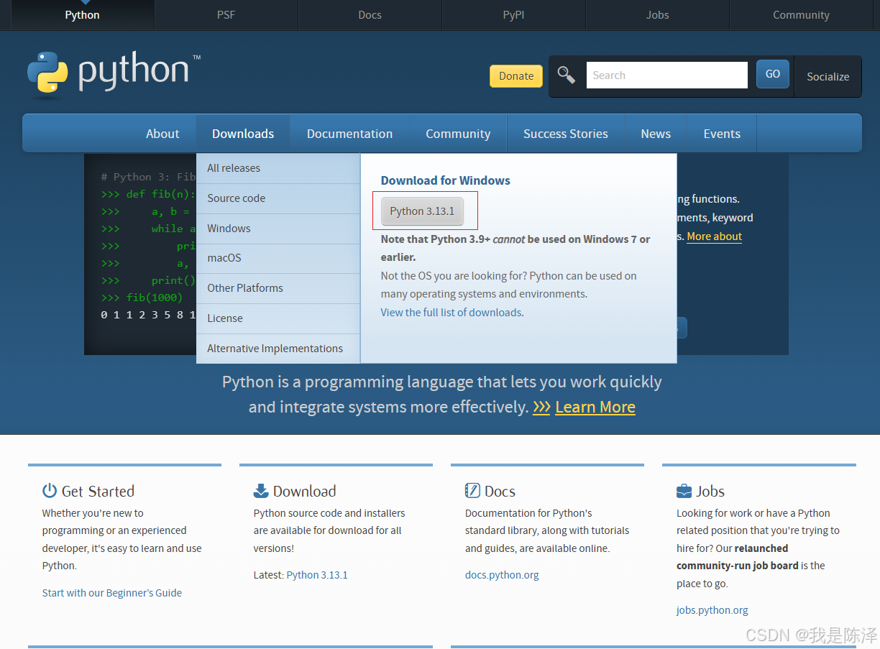Image resolution: width=880 pixels, height=649 pixels.
Task: Click the Python 3.13.1 download button
Action: 422,211
